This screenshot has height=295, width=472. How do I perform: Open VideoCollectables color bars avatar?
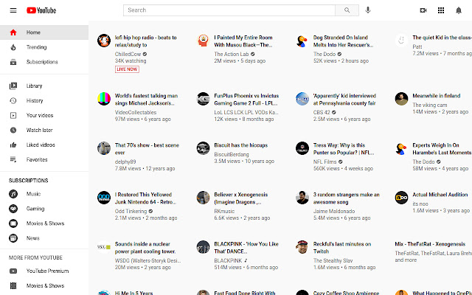click(104, 99)
